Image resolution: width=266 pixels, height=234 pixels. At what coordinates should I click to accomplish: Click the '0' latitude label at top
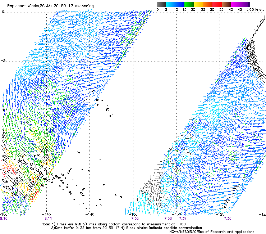[3, 12]
